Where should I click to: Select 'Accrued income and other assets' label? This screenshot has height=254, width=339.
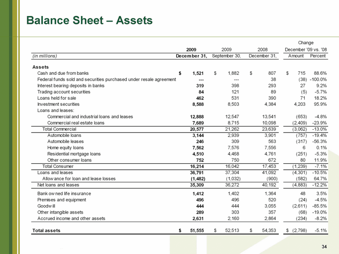(x=71, y=219)
